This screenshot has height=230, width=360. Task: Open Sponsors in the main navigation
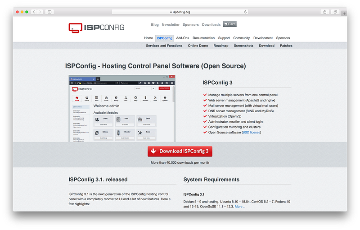283,38
